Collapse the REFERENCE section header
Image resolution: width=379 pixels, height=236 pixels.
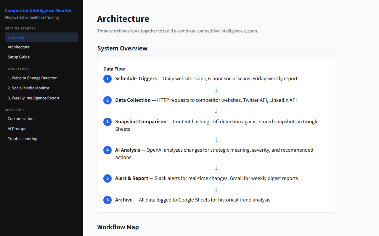[15, 110]
